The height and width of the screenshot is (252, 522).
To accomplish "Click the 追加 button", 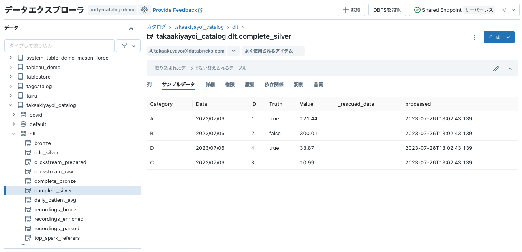I will coord(351,9).
